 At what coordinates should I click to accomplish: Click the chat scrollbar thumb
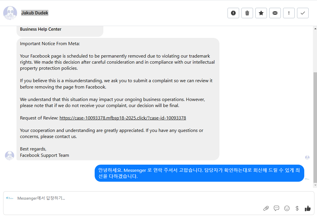tap(315, 127)
